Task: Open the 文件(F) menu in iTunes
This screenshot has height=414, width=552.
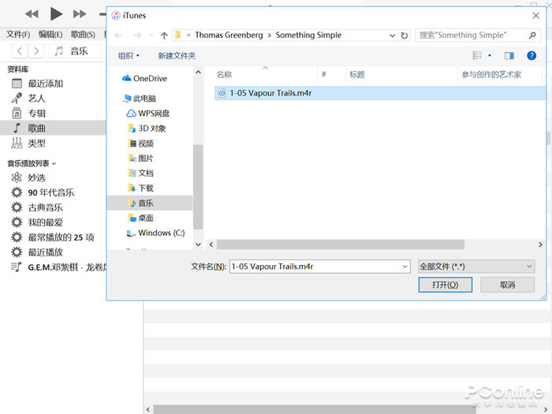Action: coord(18,35)
